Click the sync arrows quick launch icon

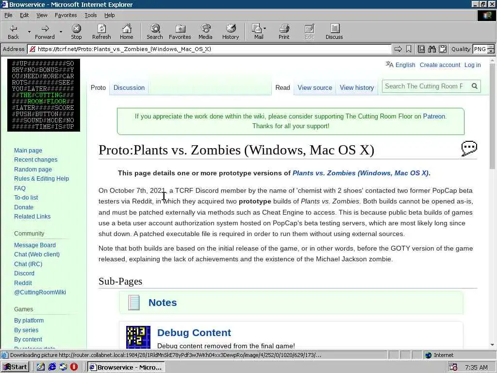point(63,367)
